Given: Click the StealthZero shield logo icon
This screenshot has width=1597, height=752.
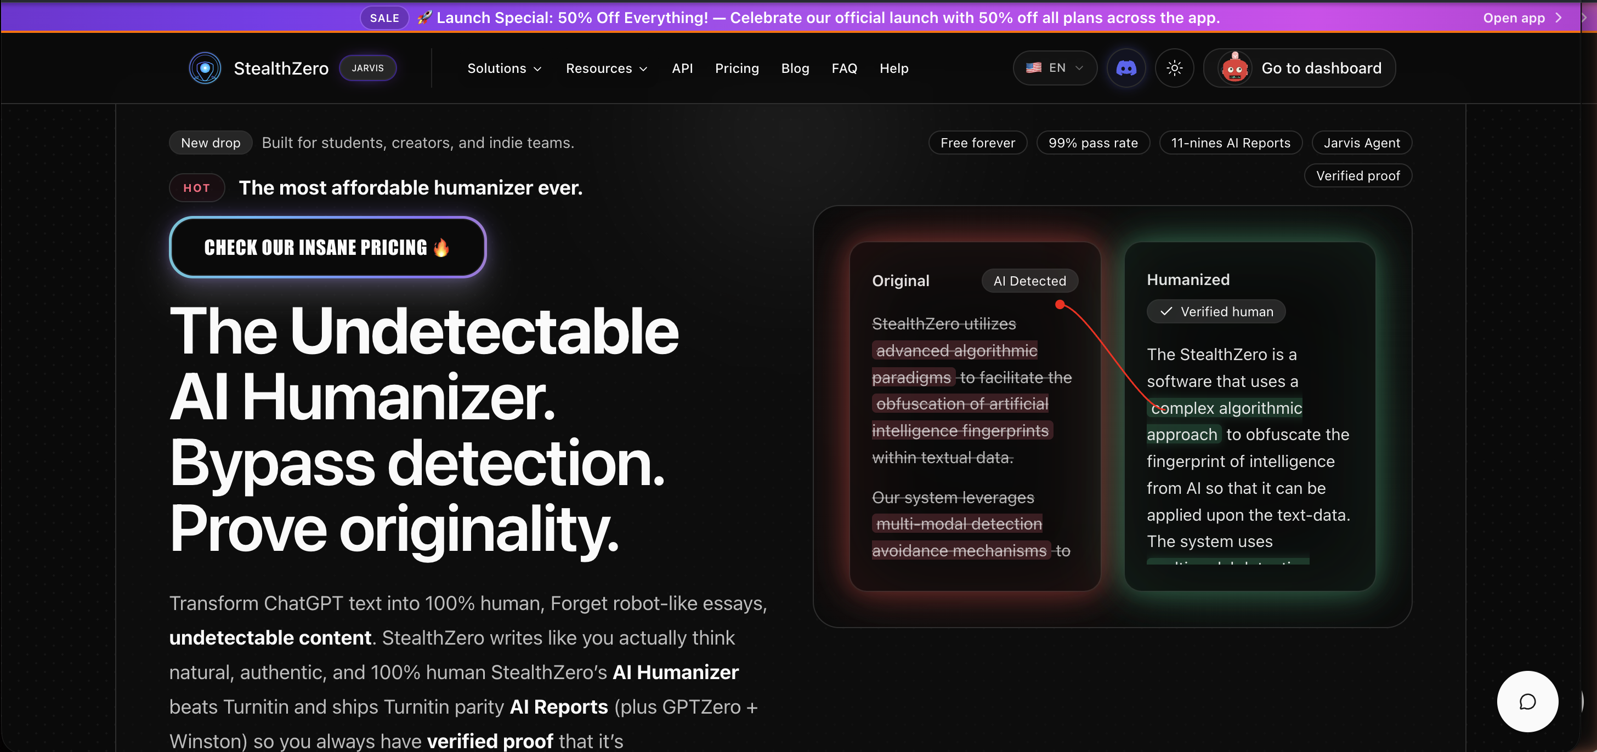Looking at the screenshot, I should pos(205,68).
